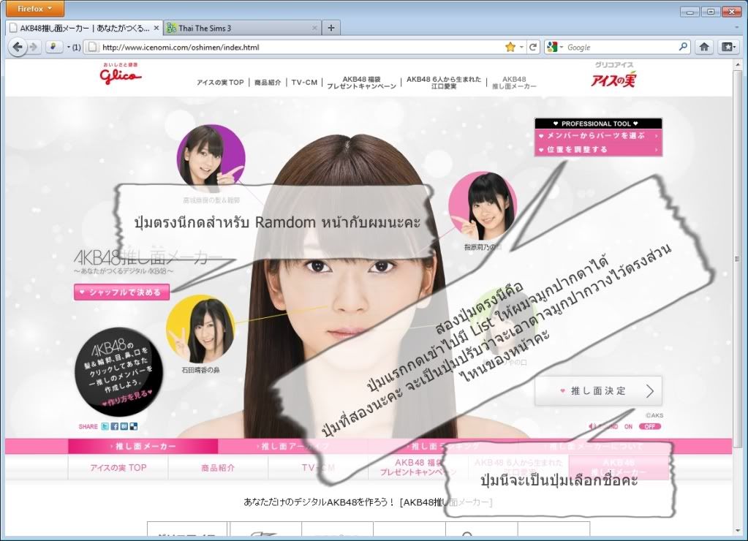Open the address history dropdown beside the star
This screenshot has height=541, width=748.
tap(521, 48)
